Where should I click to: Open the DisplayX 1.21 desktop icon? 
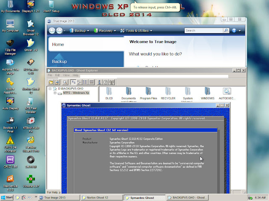click(31, 7)
